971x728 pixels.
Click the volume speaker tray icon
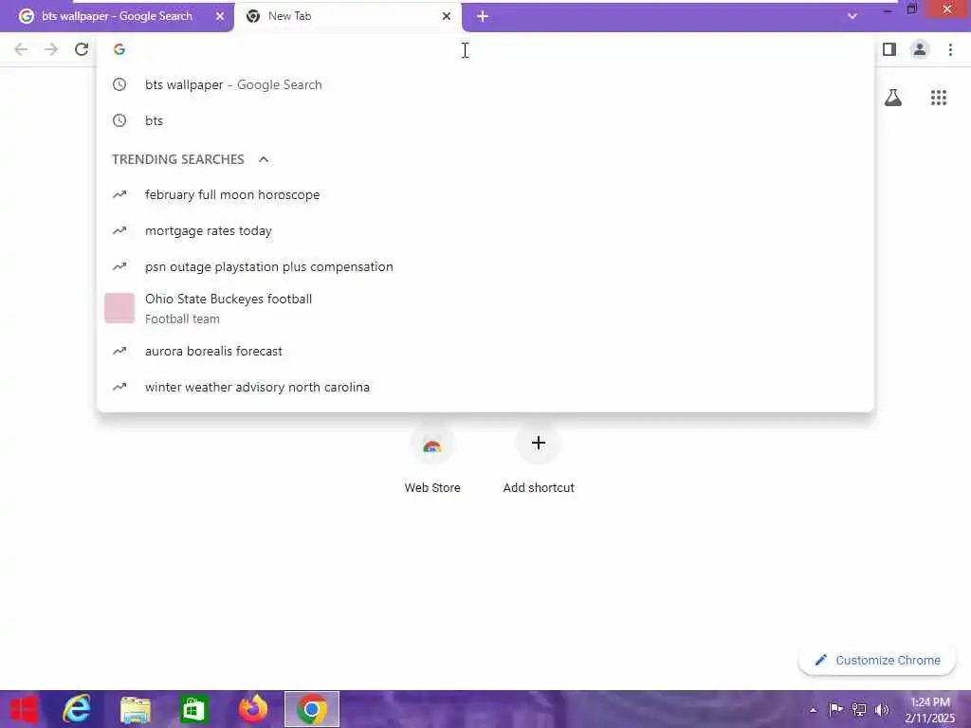pos(882,709)
